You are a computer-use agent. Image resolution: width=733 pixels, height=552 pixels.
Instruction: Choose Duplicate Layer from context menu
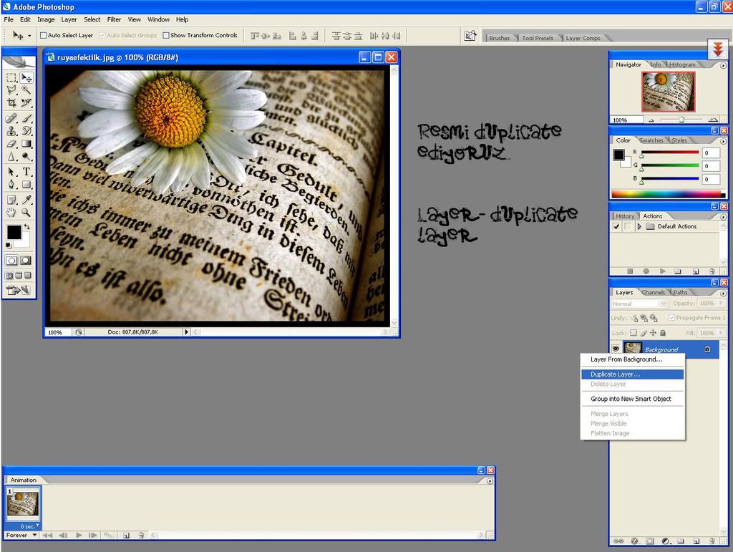pyautogui.click(x=633, y=374)
